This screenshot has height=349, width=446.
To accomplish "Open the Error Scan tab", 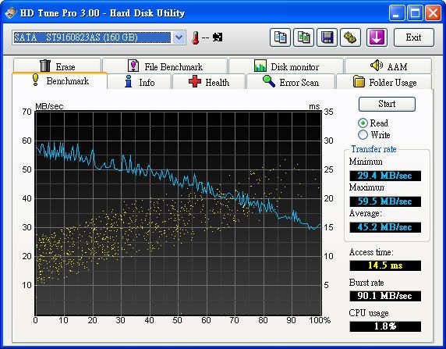I will pos(291,82).
